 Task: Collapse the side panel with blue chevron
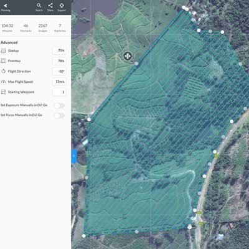coord(74,156)
